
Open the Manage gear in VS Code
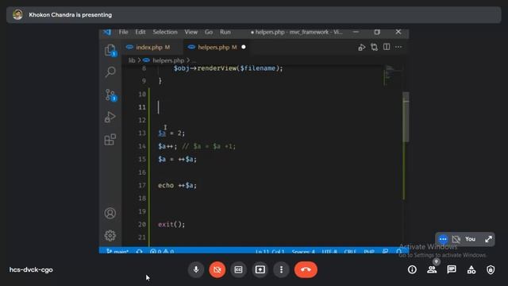coord(110,235)
